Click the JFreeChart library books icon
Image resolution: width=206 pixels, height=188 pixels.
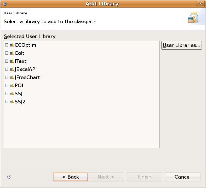coord(12,77)
